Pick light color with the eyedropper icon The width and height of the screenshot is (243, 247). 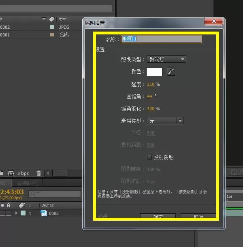tap(171, 72)
